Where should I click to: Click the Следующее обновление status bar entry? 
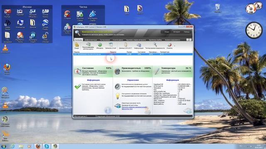pyautogui.click(x=108, y=116)
